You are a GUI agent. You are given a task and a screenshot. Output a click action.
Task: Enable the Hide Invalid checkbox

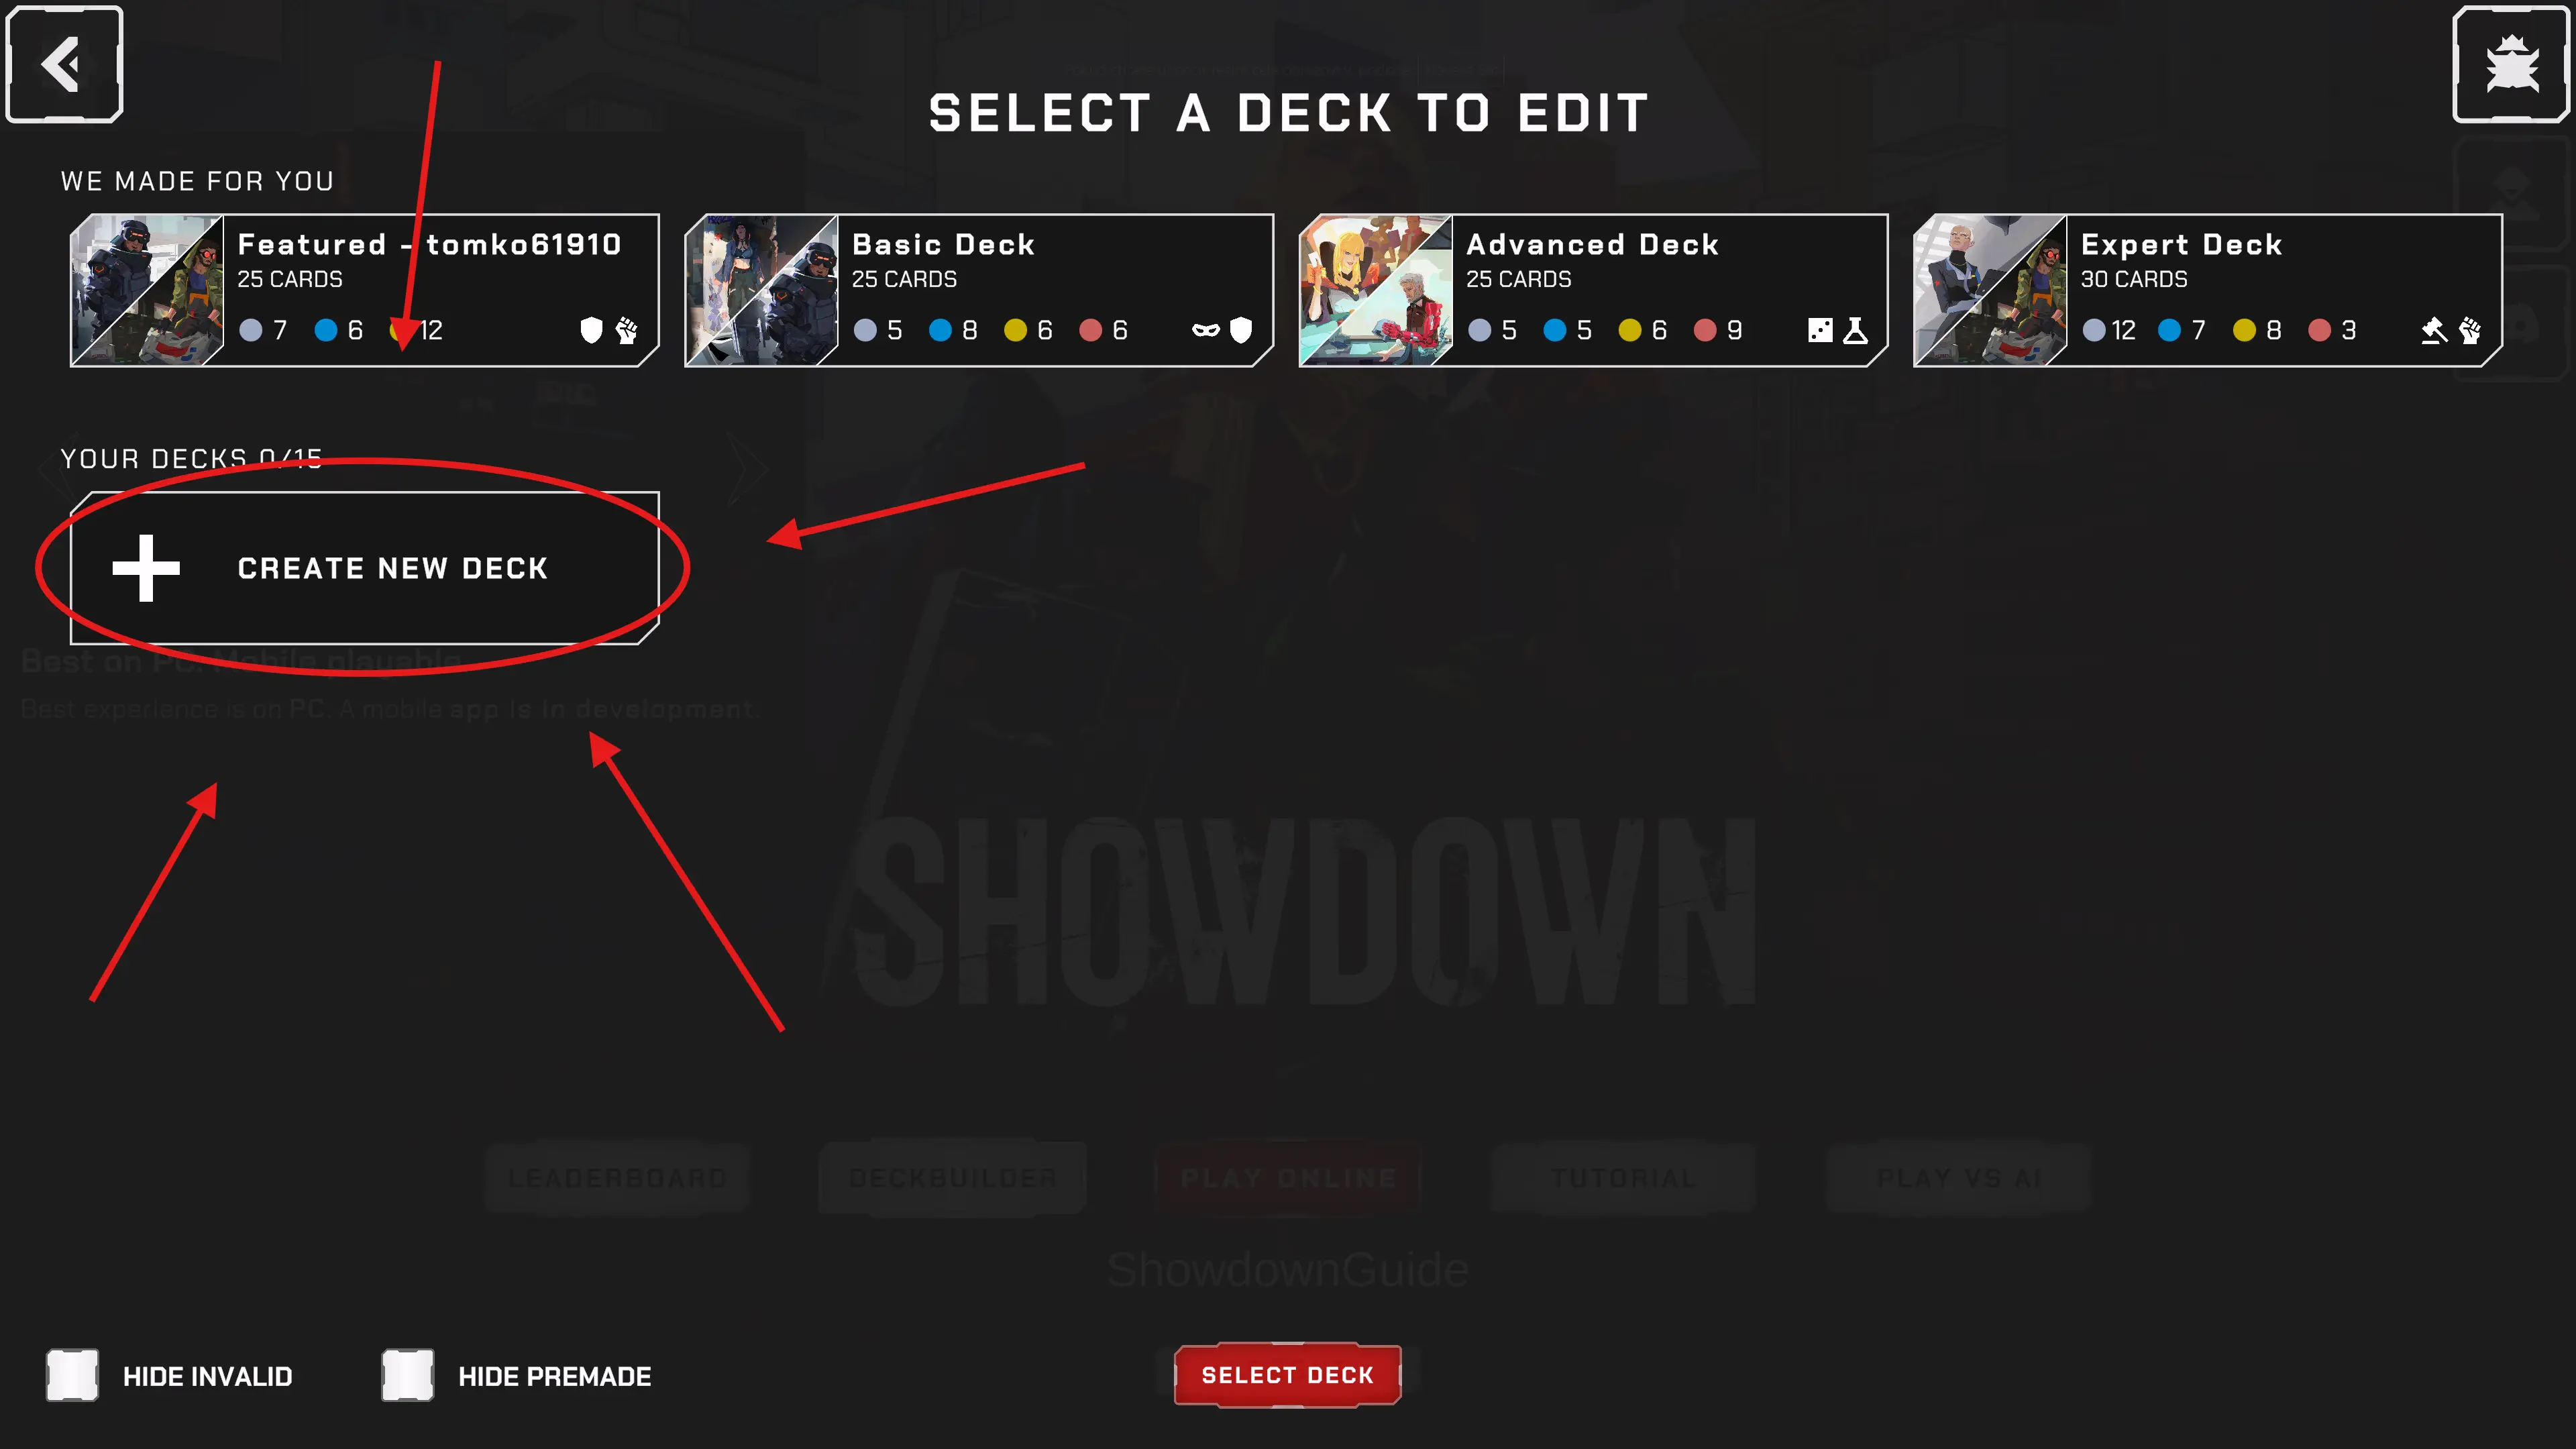point(72,1375)
